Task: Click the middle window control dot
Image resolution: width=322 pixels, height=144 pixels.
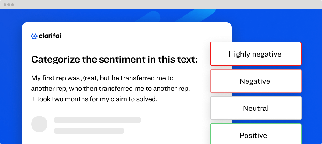Action: point(9,5)
